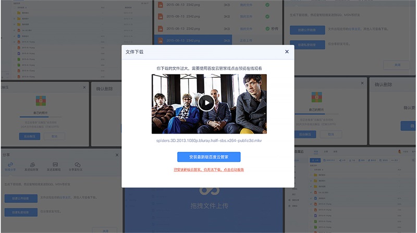This screenshot has height=233, width=417.
Task: Open 回收站 in the 百度云 sidebar
Action: coord(293,205)
